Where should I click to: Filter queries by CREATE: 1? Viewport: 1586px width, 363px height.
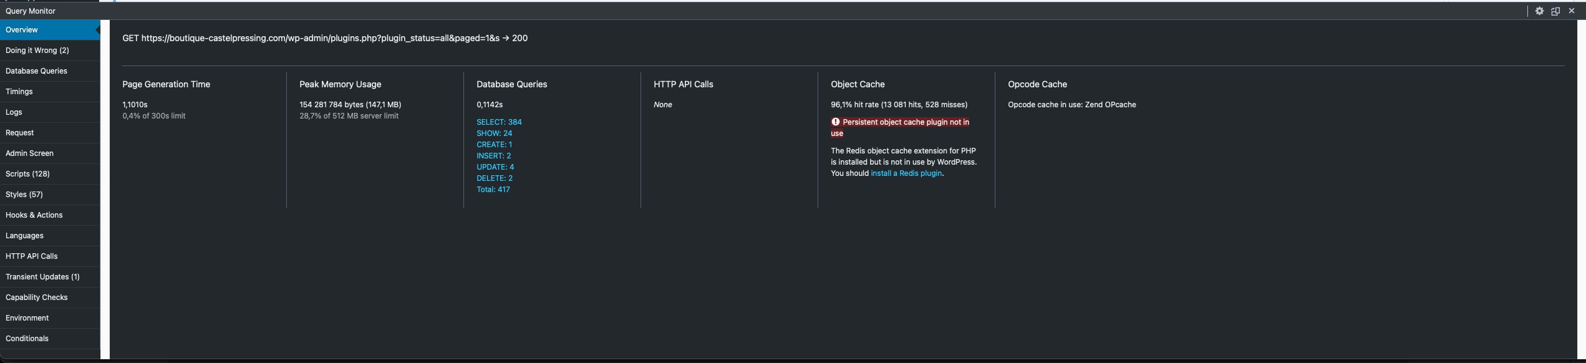coord(494,145)
